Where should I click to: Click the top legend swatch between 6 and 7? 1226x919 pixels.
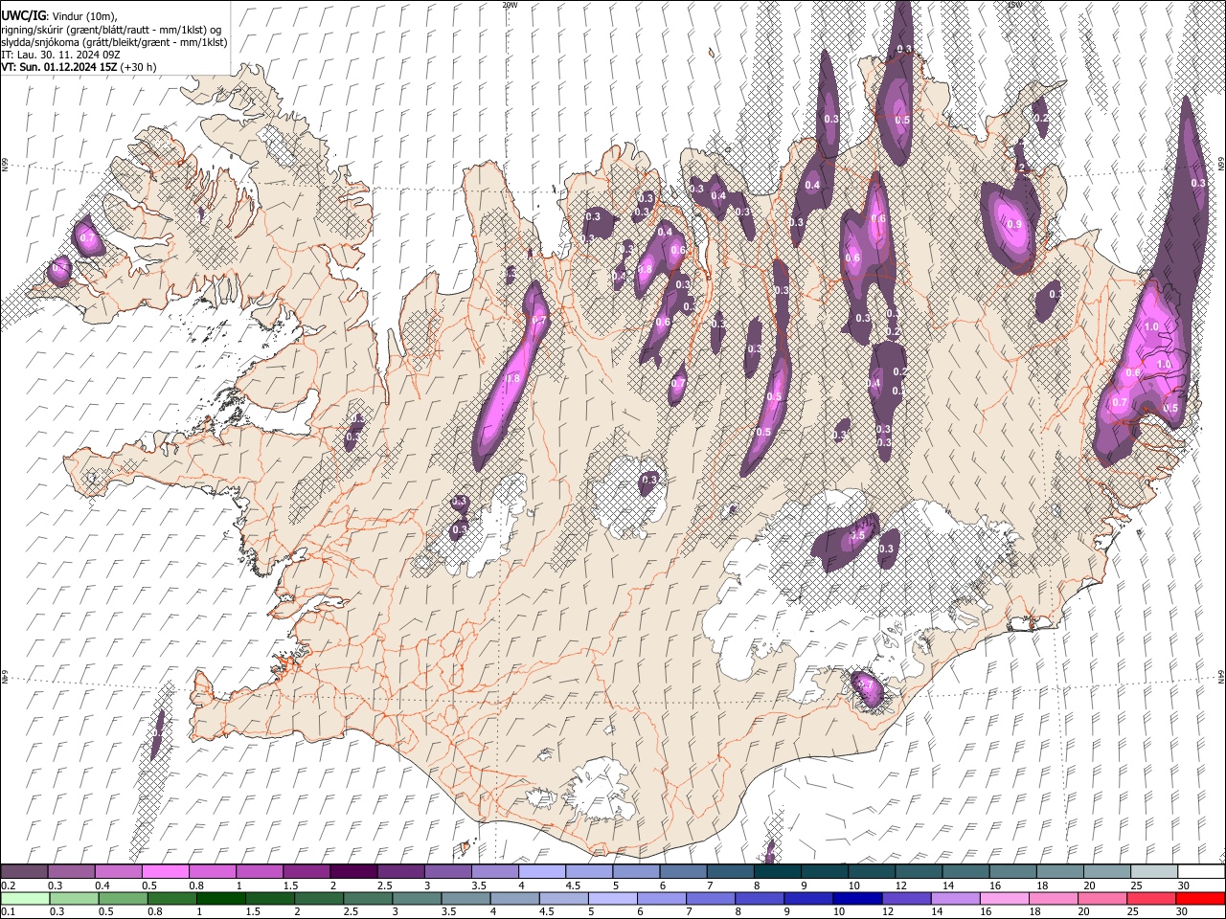(683, 871)
